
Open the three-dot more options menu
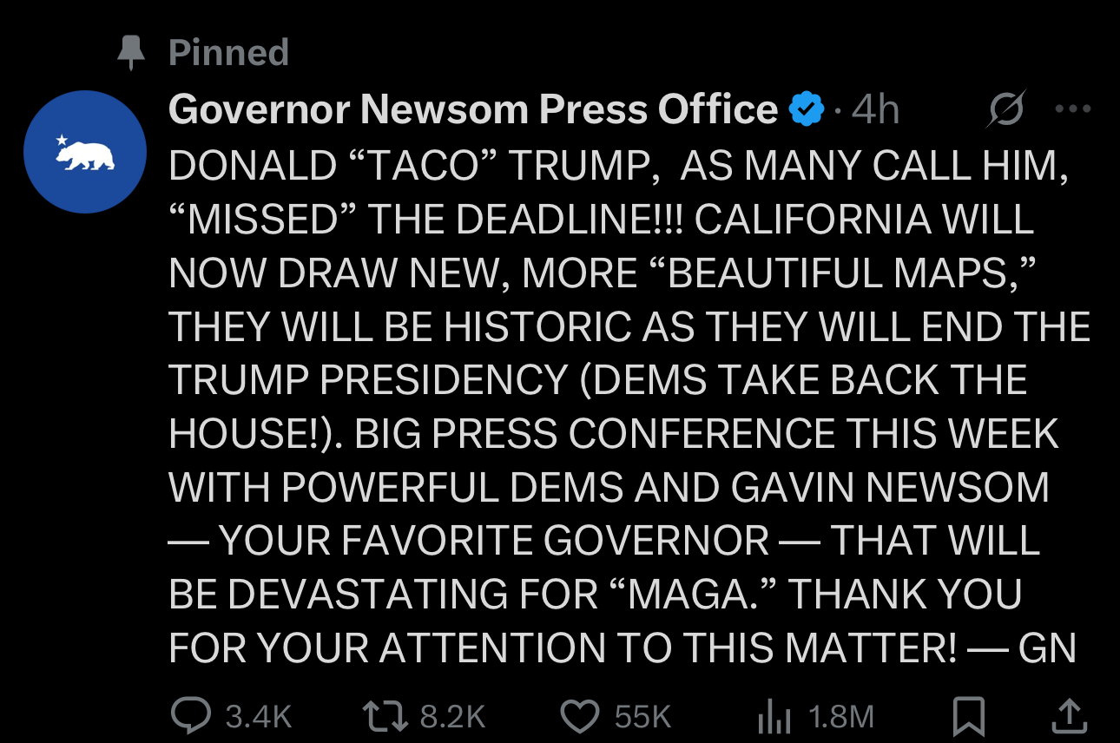pyautogui.click(x=1073, y=109)
